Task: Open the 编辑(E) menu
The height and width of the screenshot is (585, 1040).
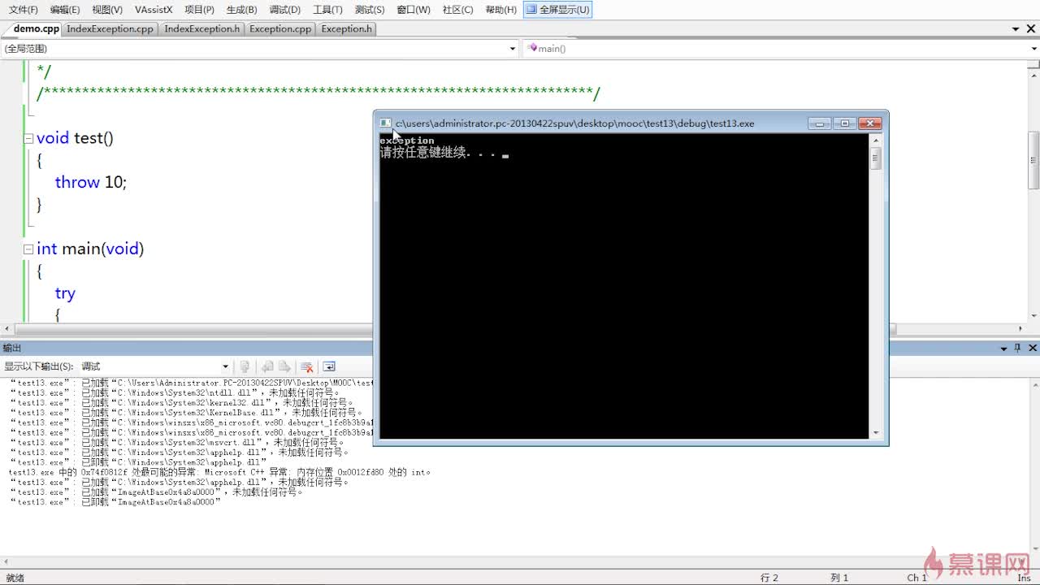Action: (65, 10)
